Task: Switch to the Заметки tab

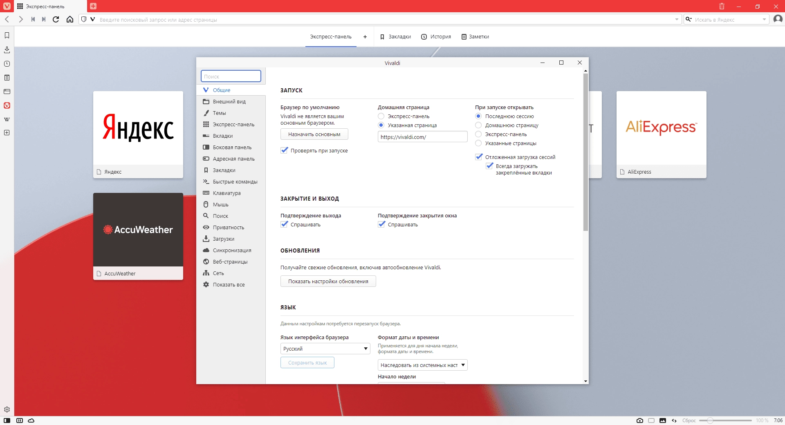Action: point(475,37)
